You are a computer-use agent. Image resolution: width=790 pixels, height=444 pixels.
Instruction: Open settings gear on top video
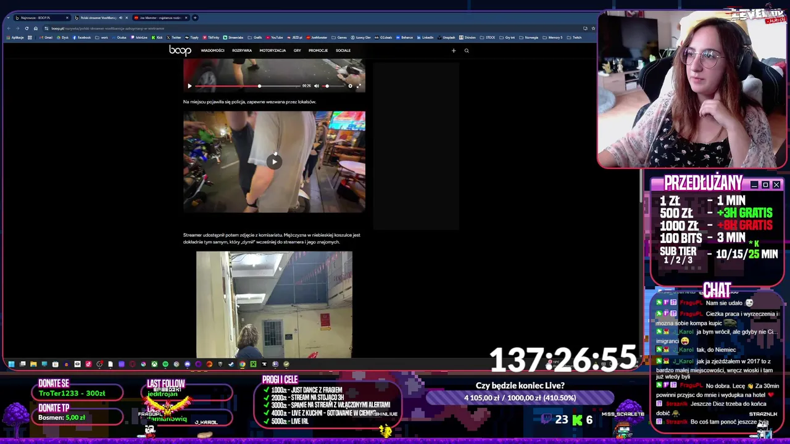coord(350,86)
